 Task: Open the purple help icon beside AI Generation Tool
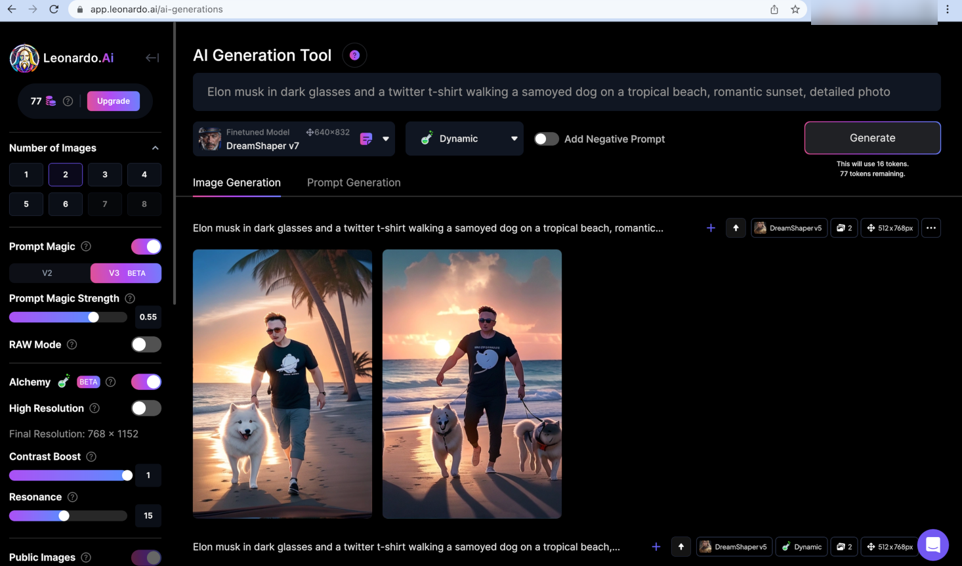(x=354, y=55)
